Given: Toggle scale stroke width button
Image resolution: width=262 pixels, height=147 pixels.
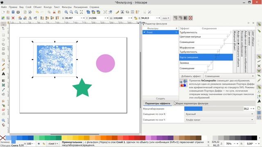Looking at the screenshot, I should [x=175, y=18].
